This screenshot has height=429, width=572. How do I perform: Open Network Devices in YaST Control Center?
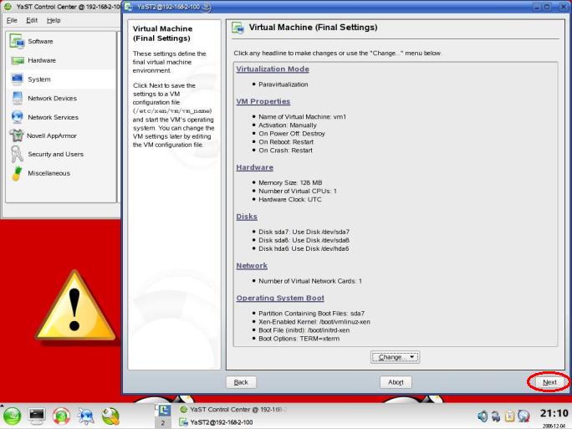(61, 98)
